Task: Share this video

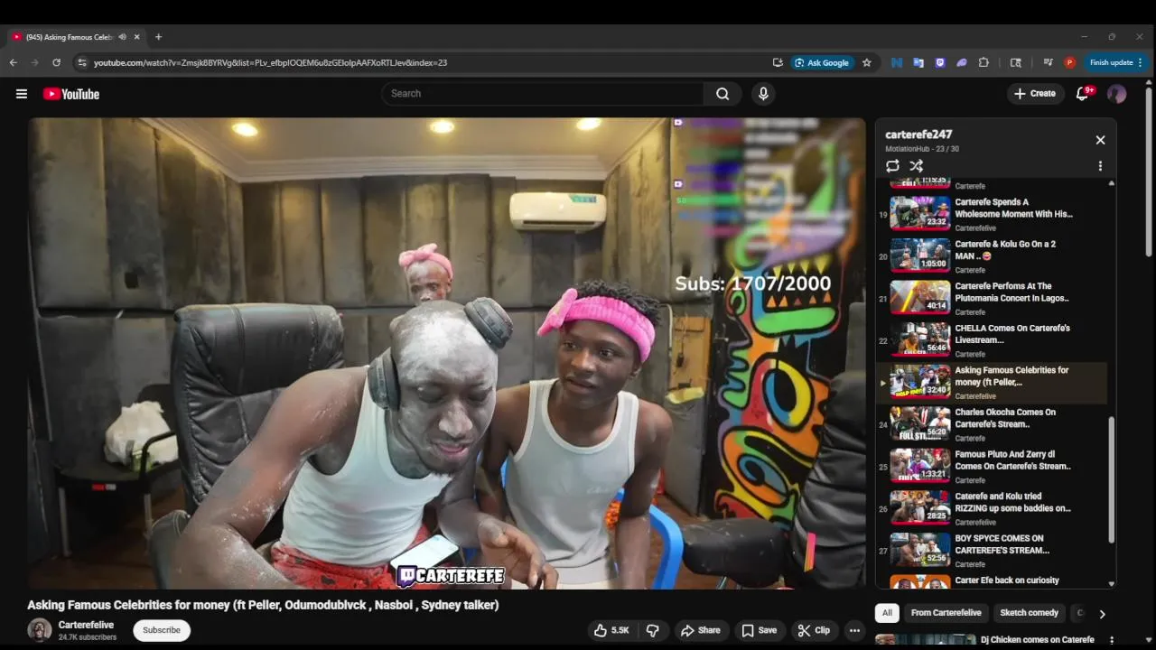Action: pos(701,630)
